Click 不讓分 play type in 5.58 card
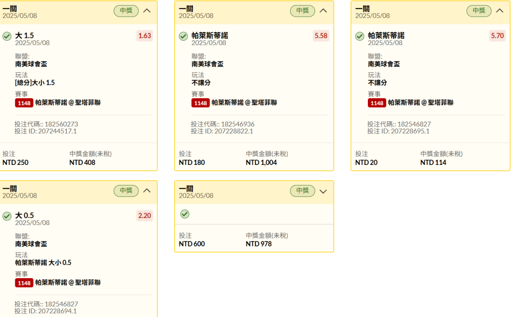512x317 pixels. tap(201, 82)
